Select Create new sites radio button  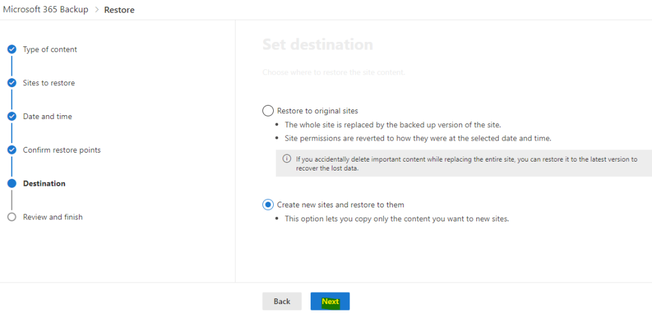pos(268,204)
